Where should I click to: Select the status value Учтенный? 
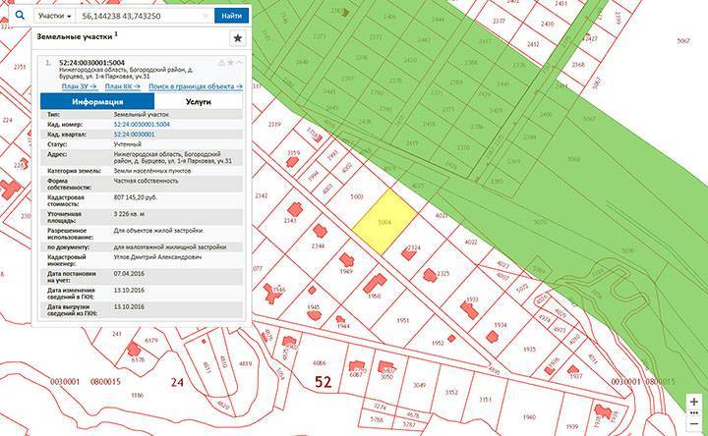click(127, 144)
